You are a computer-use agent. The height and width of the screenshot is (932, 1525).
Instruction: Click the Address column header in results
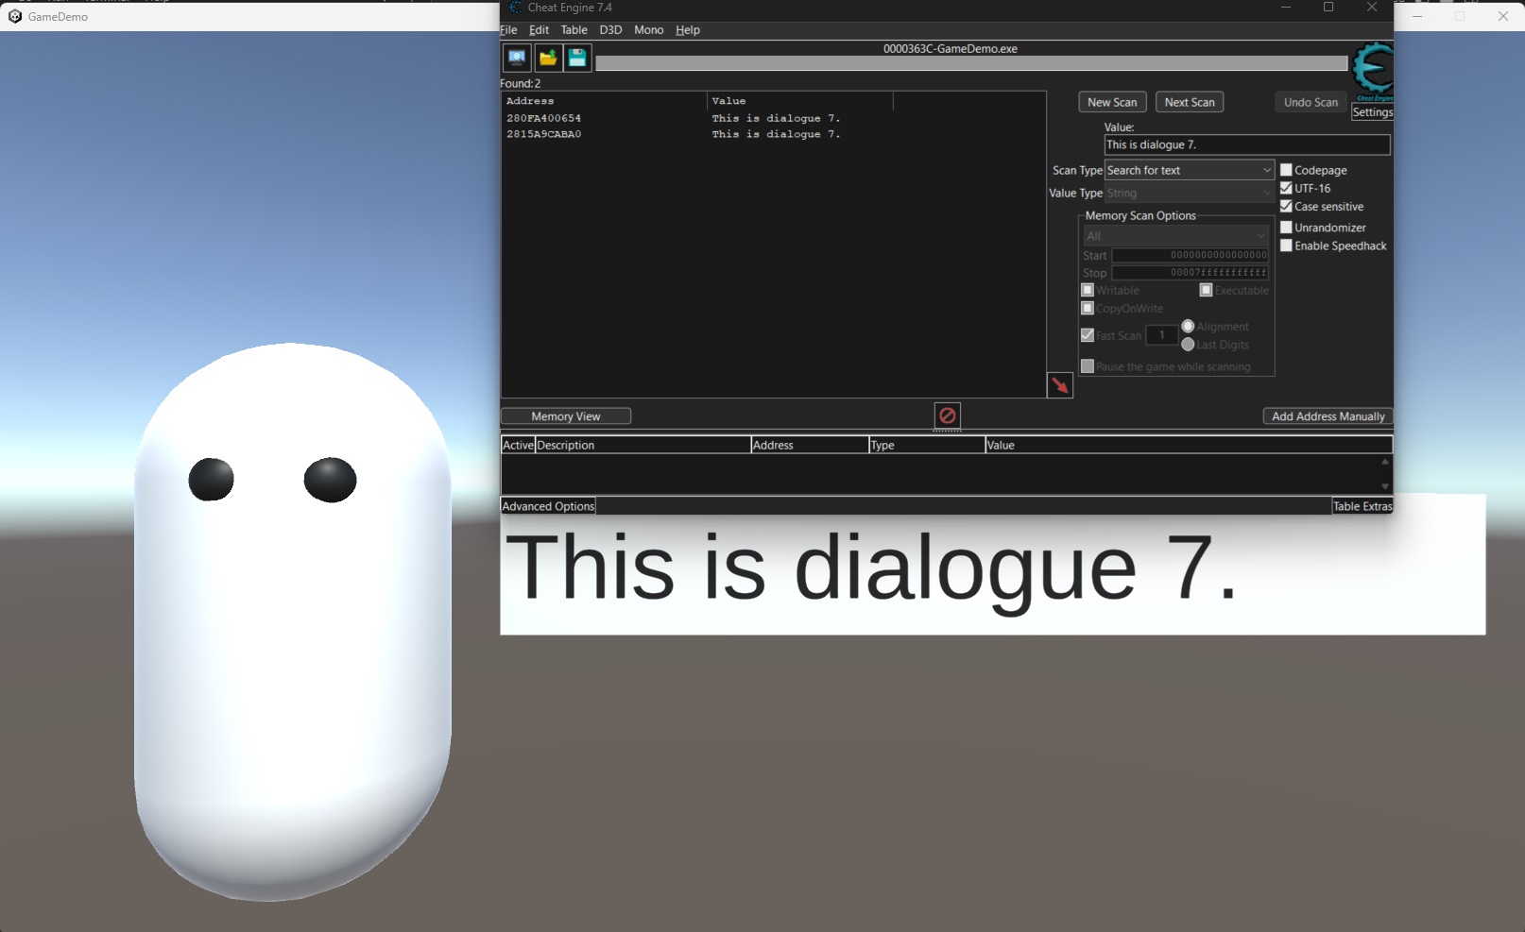[x=605, y=101]
